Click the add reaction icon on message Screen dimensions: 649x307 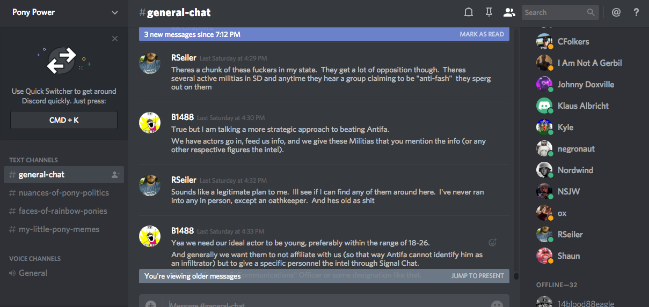(x=492, y=242)
